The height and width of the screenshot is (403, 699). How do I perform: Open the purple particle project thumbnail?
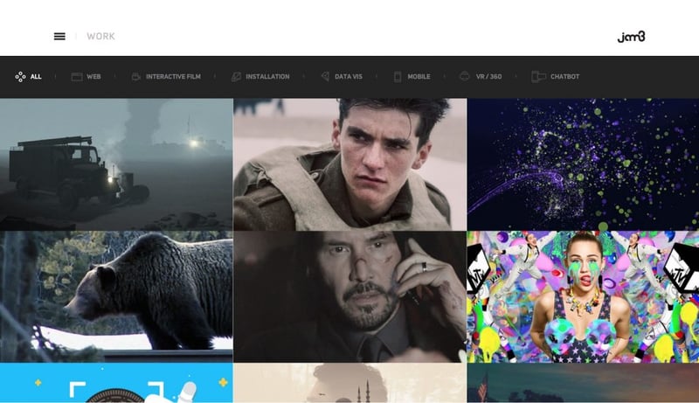[583, 164]
